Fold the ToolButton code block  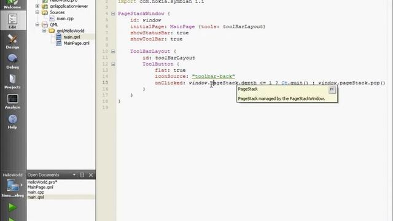click(x=113, y=64)
